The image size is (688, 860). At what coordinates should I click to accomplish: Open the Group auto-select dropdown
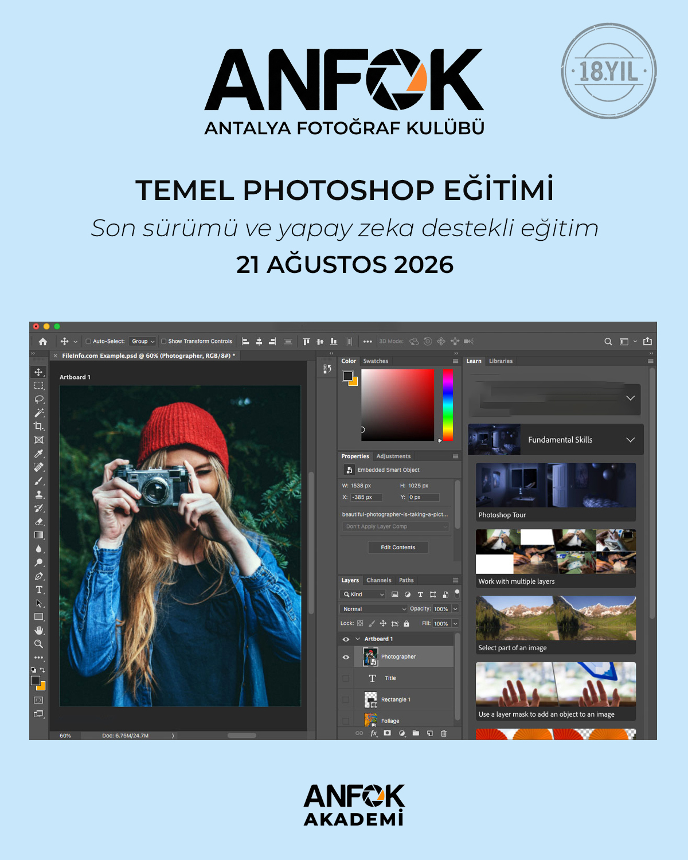(x=142, y=341)
